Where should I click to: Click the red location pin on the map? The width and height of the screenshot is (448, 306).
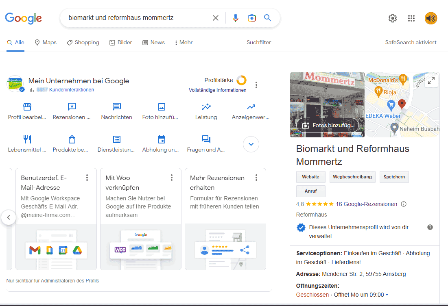(402, 104)
